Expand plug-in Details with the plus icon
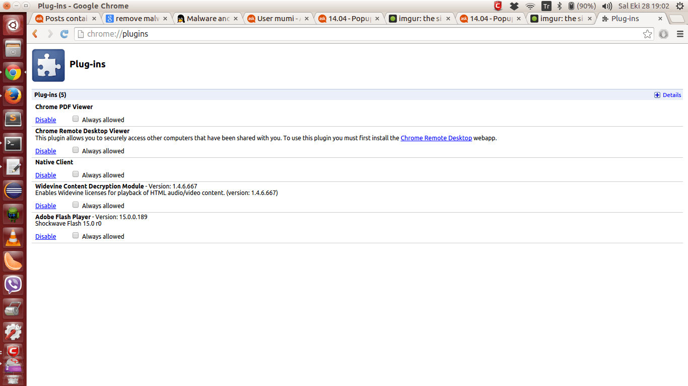The image size is (688, 386). [657, 95]
